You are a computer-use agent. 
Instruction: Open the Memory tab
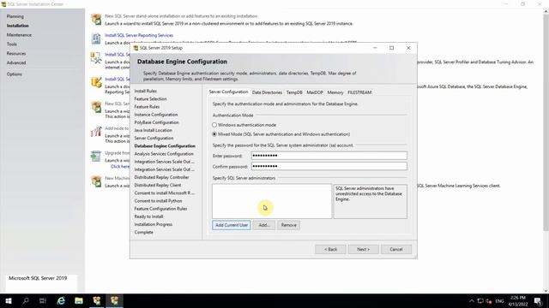pos(335,92)
